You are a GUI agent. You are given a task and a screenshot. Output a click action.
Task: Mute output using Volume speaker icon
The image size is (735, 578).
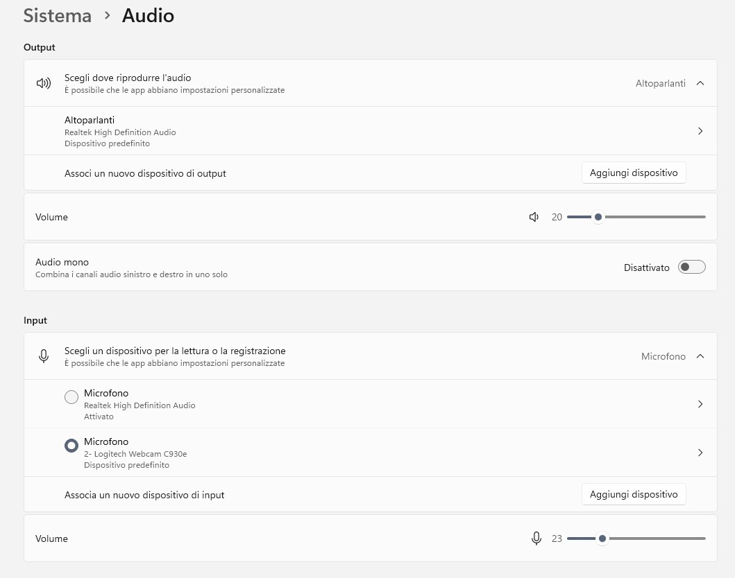point(534,217)
